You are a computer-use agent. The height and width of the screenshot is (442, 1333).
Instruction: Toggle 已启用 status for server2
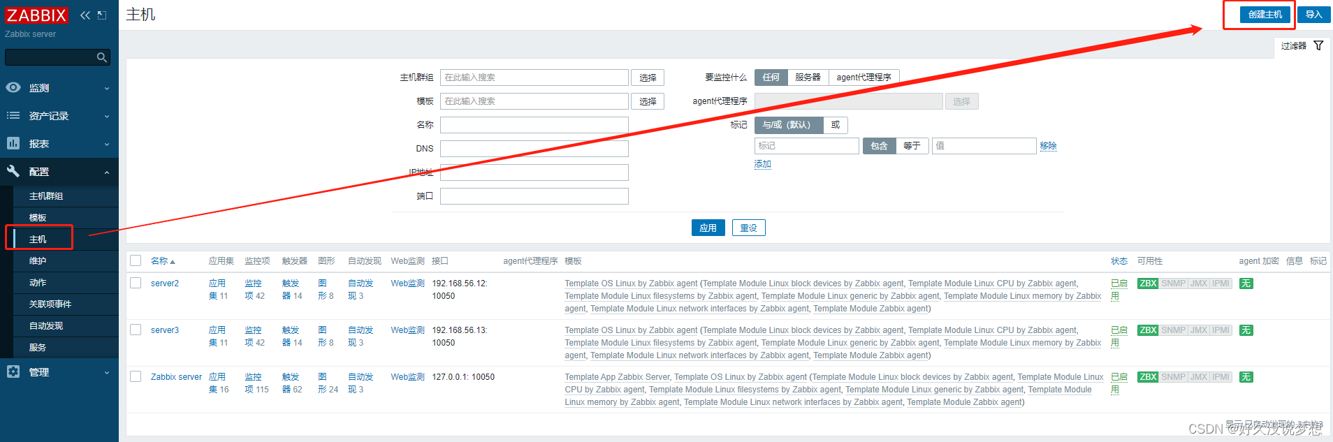click(1119, 290)
